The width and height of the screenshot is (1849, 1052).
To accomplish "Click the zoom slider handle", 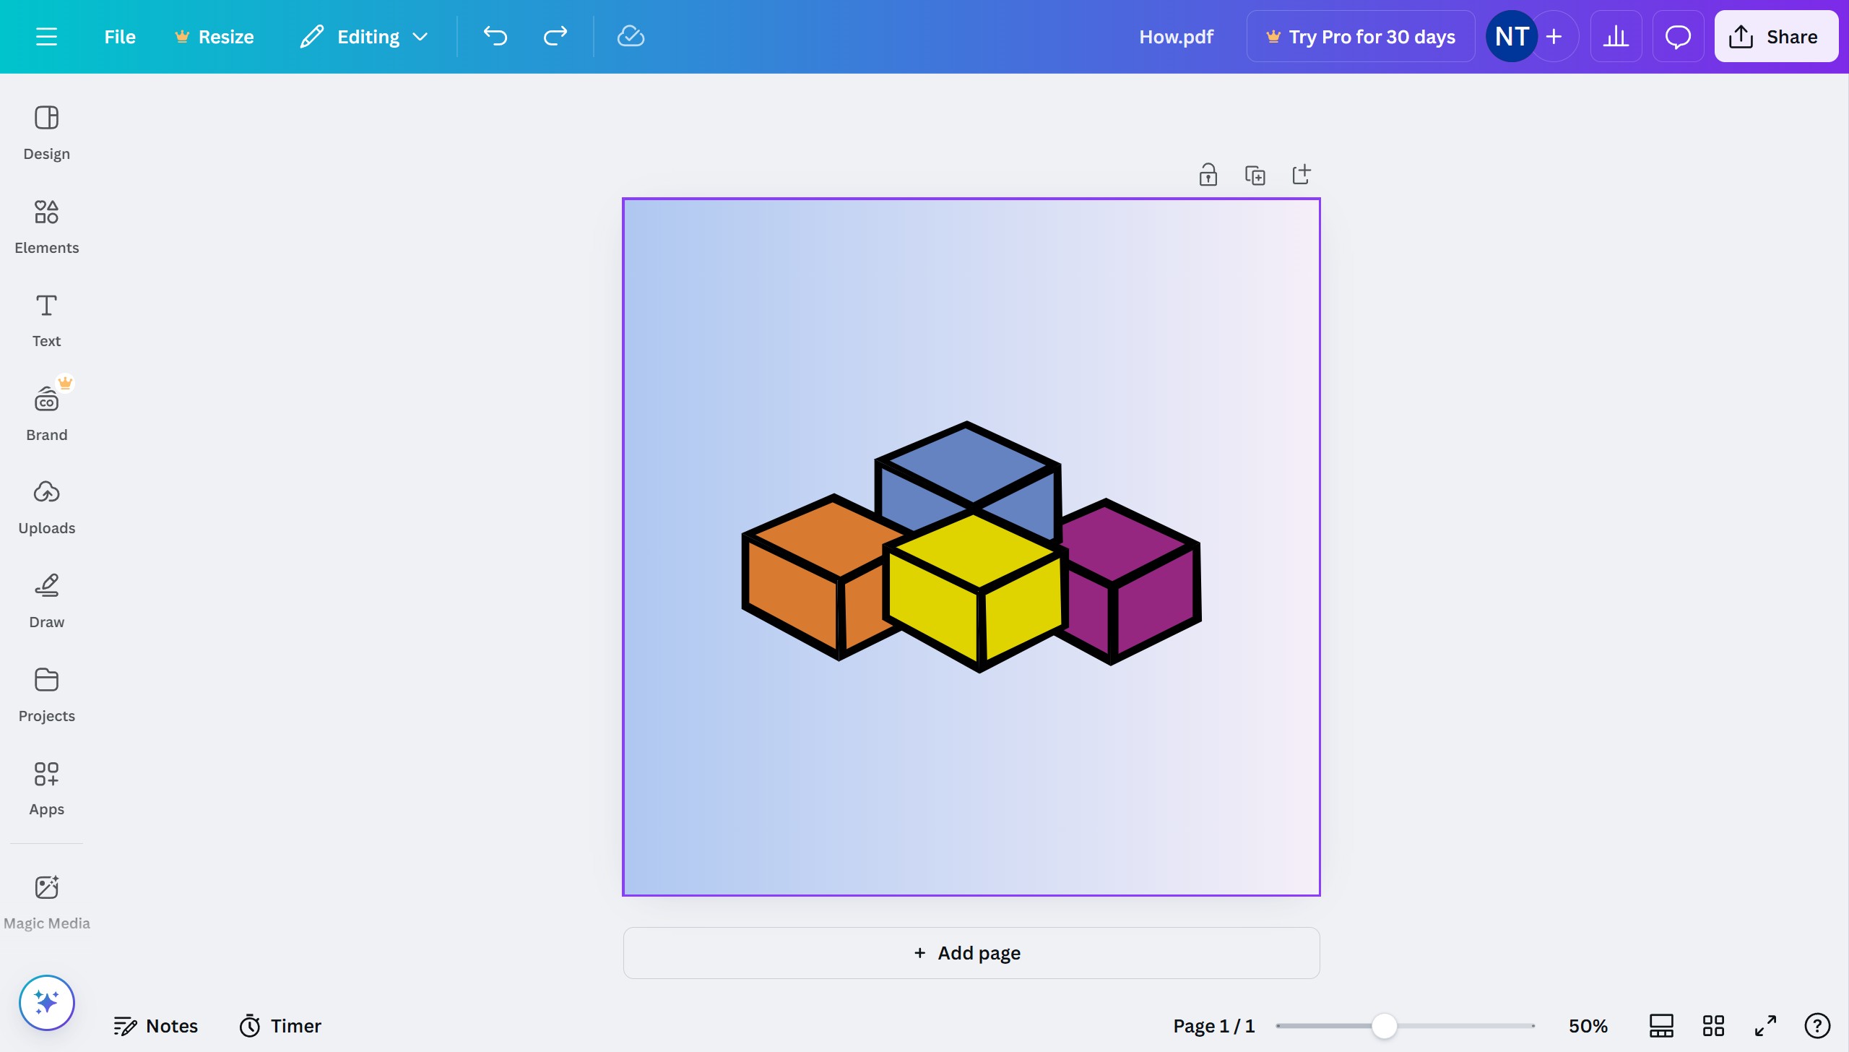I will [1384, 1025].
